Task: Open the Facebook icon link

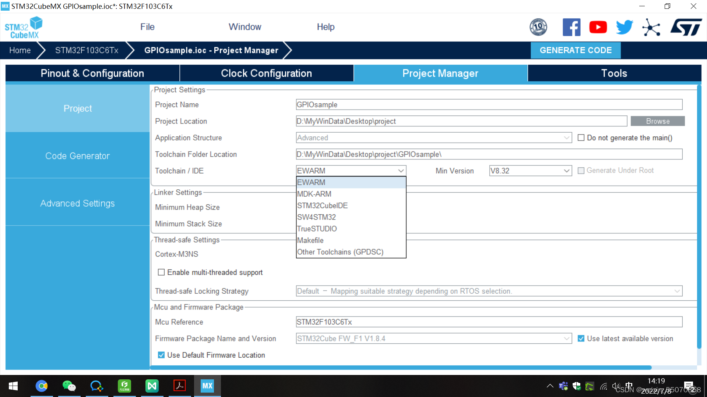Action: point(571,27)
